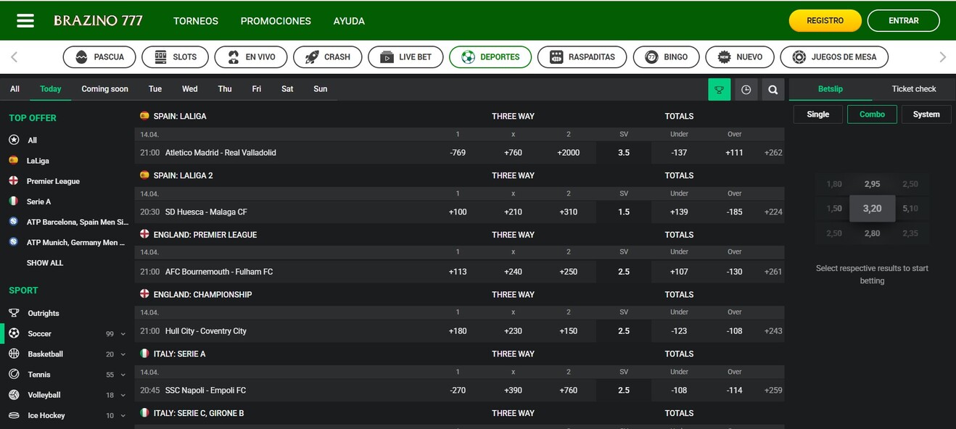
Task: Select the Combo bet type
Action: (x=872, y=114)
